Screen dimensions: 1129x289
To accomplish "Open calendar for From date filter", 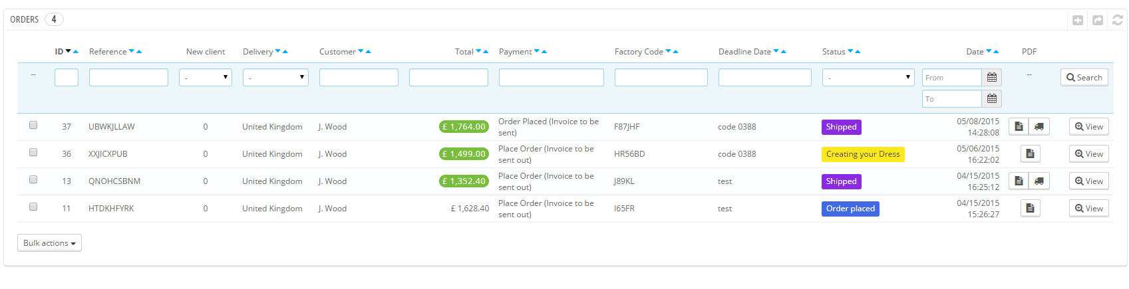I will [992, 78].
